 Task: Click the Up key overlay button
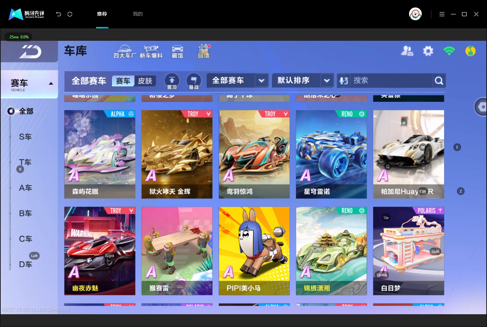coord(386,217)
